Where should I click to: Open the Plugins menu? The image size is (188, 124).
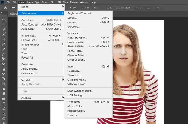pos(74,2)
